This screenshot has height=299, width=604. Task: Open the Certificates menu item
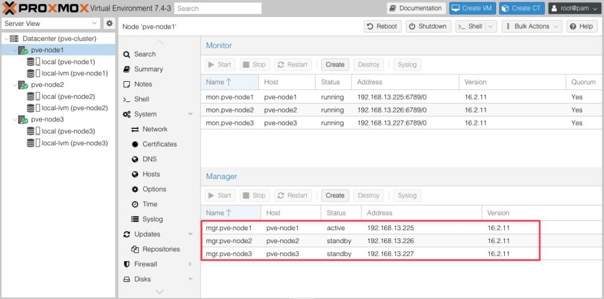(x=158, y=144)
